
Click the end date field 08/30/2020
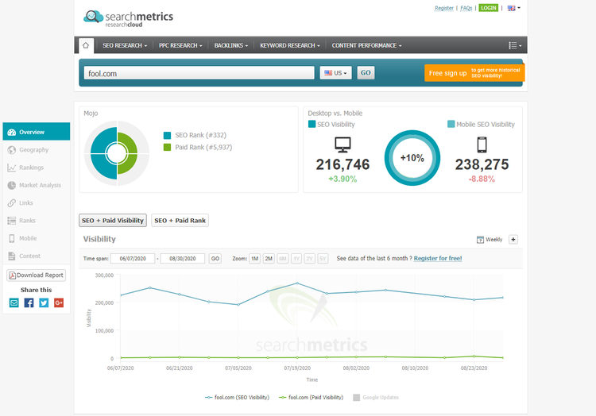[183, 259]
